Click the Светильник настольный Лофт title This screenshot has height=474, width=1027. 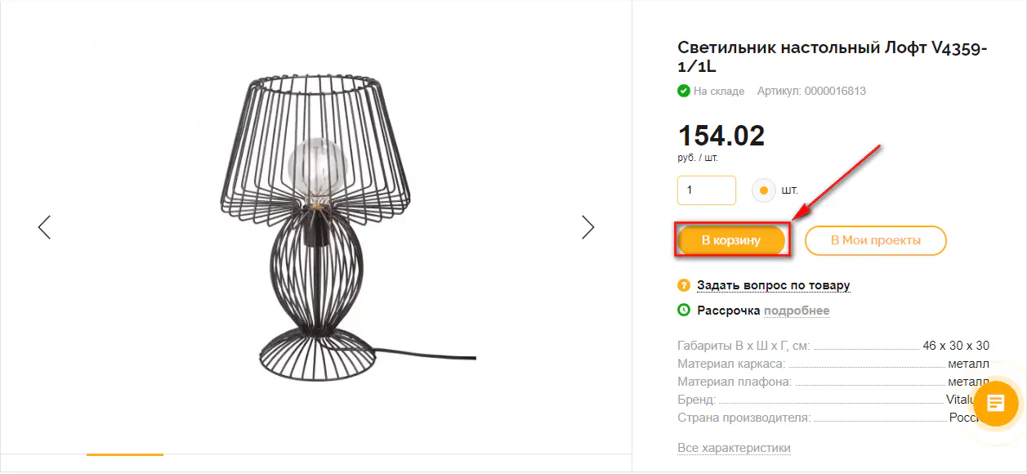coord(833,57)
